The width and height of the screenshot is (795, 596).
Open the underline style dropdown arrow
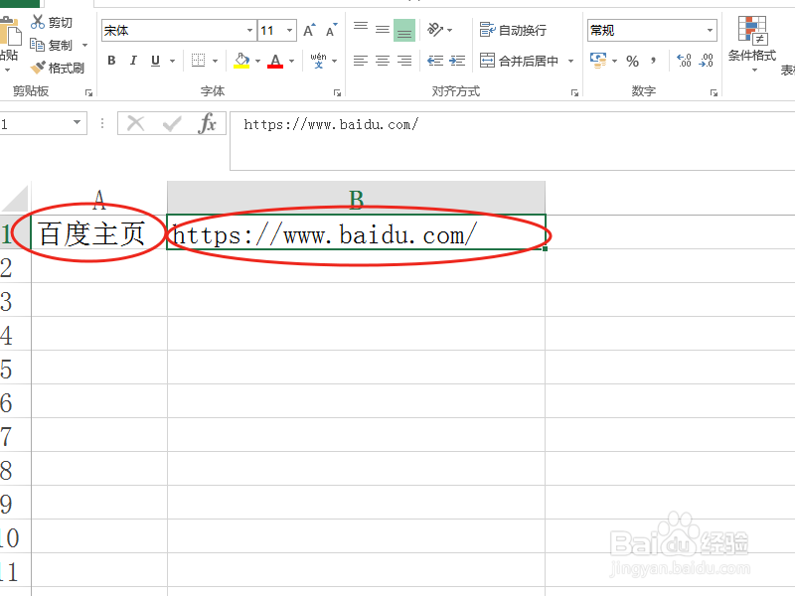[x=172, y=62]
